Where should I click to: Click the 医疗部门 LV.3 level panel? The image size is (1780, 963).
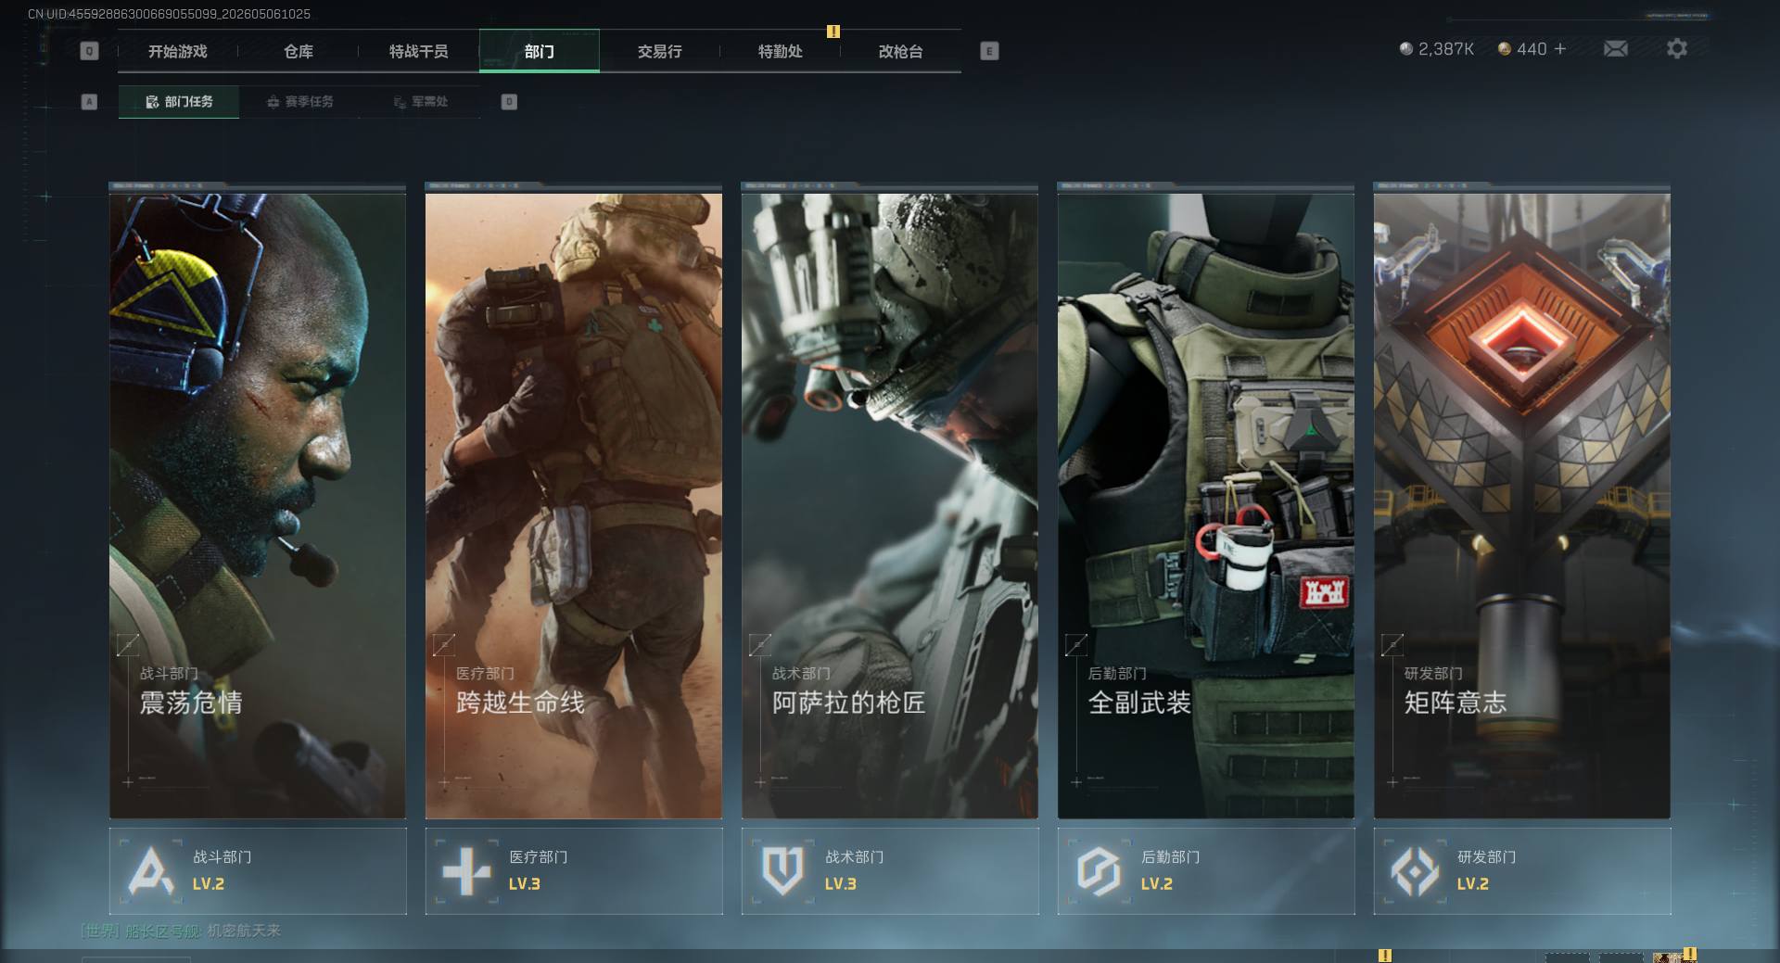coord(574,871)
